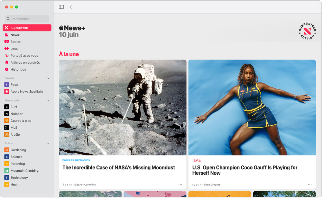This screenshot has height=198, width=322.
Task: Click the Science S icon
Action: 7,157
